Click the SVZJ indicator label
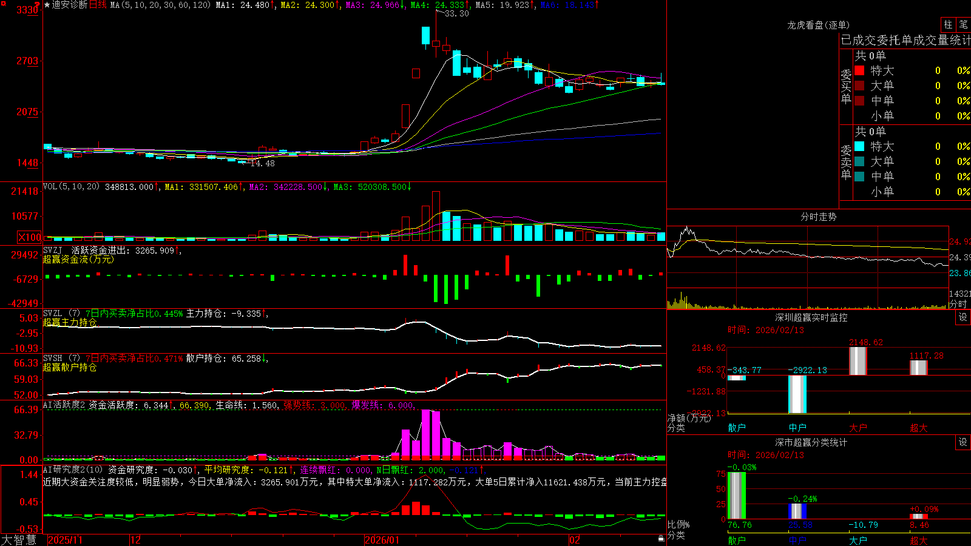This screenshot has height=546, width=971. (53, 250)
